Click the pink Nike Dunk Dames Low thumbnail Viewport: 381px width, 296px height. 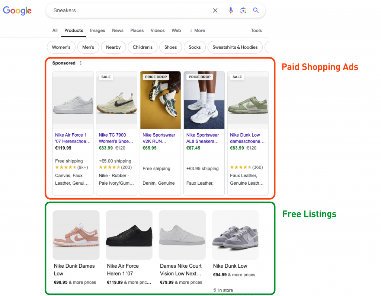coord(76,235)
